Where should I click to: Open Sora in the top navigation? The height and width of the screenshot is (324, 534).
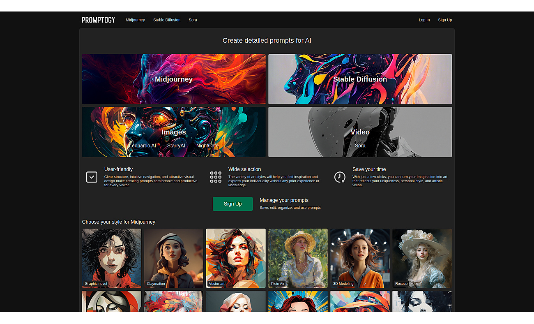coord(193,20)
